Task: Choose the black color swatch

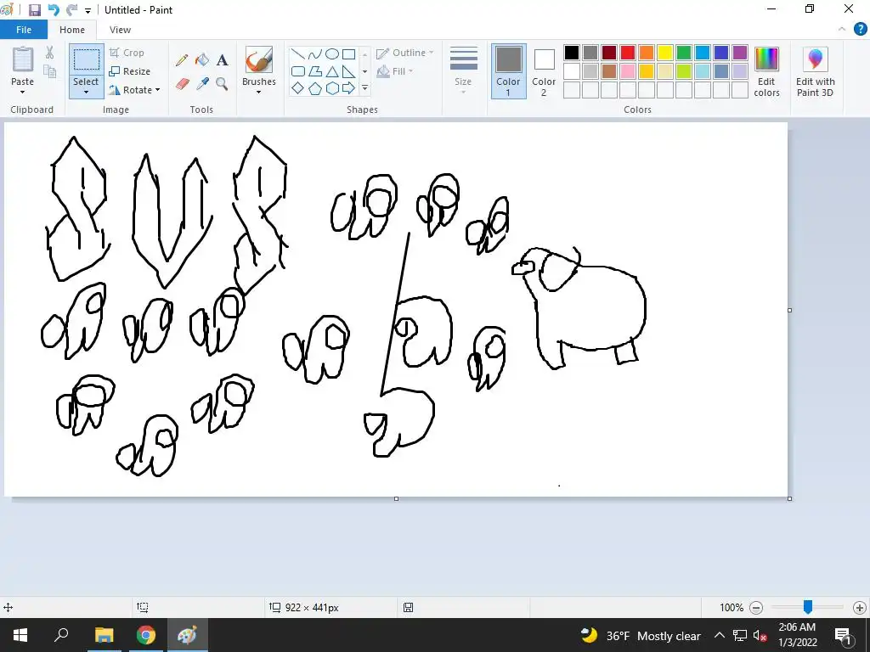Action: pos(572,53)
